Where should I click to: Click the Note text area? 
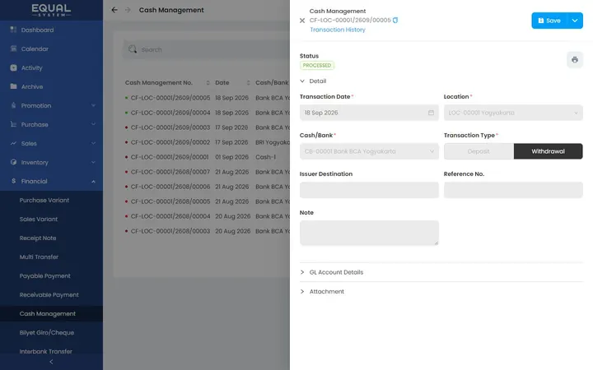pyautogui.click(x=369, y=233)
